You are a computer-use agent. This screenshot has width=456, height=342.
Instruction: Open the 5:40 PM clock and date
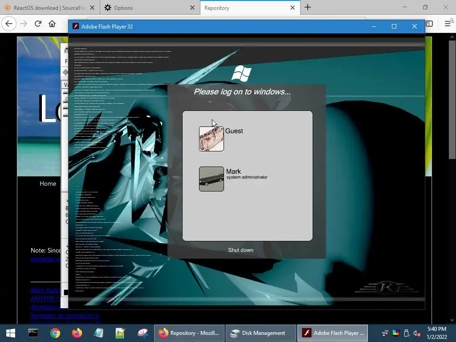(x=437, y=333)
